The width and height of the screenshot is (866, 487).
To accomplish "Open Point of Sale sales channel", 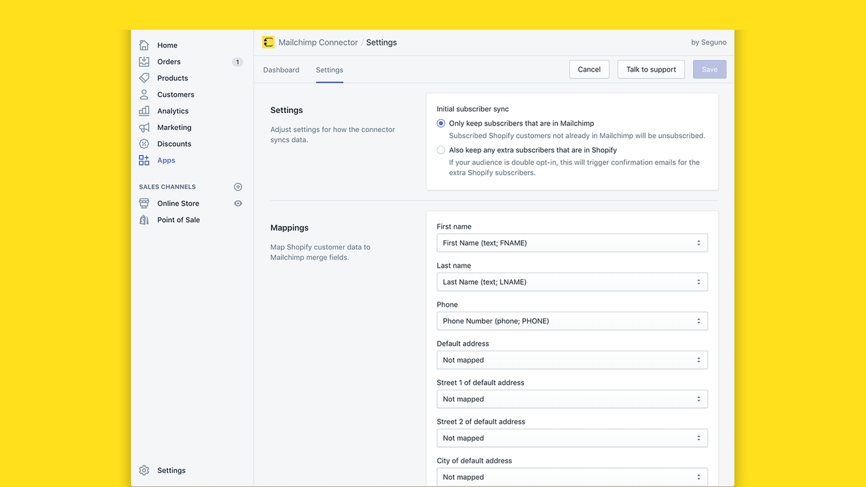I will 179,220.
